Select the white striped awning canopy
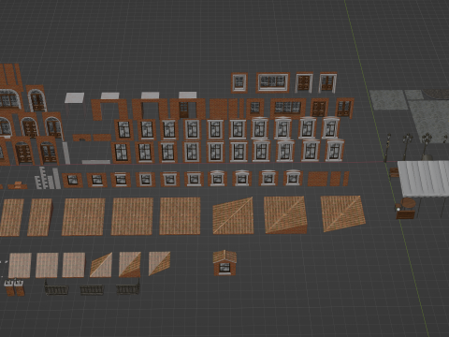 coord(423,179)
